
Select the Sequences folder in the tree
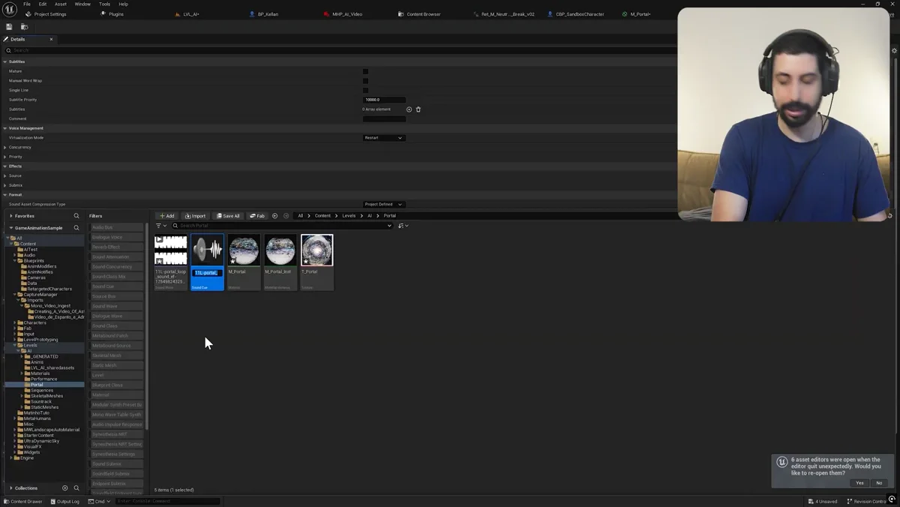tap(42, 390)
